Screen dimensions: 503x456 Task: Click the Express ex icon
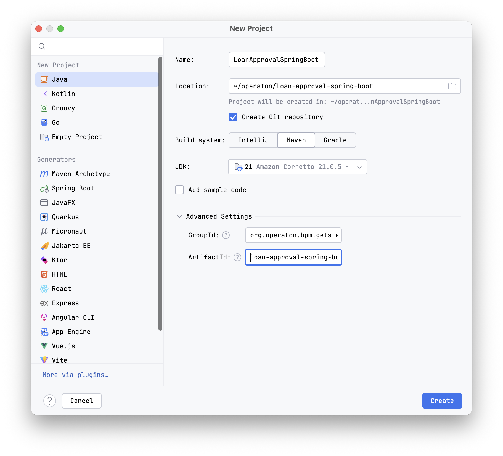coord(44,303)
